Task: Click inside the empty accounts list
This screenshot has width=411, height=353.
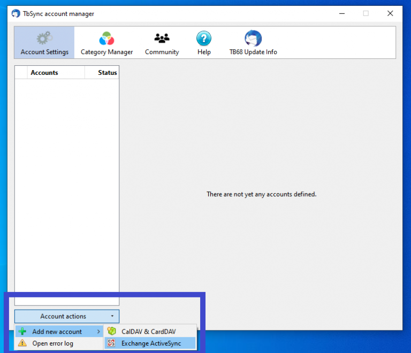Action: [x=67, y=187]
